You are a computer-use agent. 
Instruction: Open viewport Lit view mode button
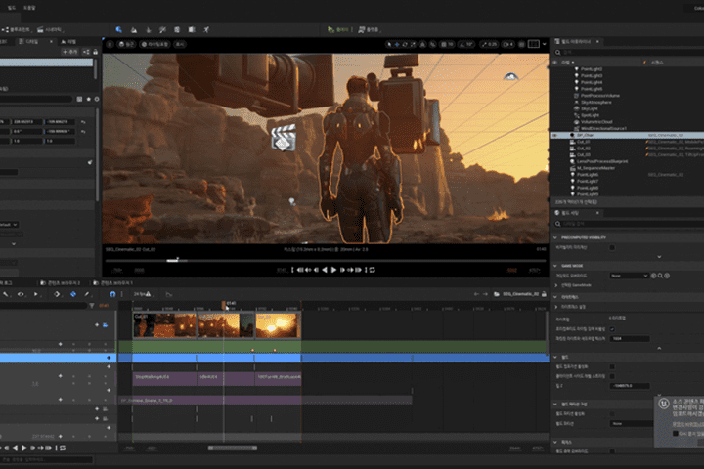pyautogui.click(x=155, y=44)
